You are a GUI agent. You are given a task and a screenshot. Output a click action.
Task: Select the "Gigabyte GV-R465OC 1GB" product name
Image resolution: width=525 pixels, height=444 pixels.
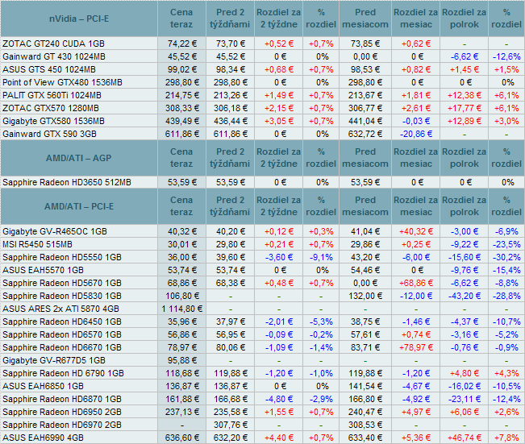55,231
